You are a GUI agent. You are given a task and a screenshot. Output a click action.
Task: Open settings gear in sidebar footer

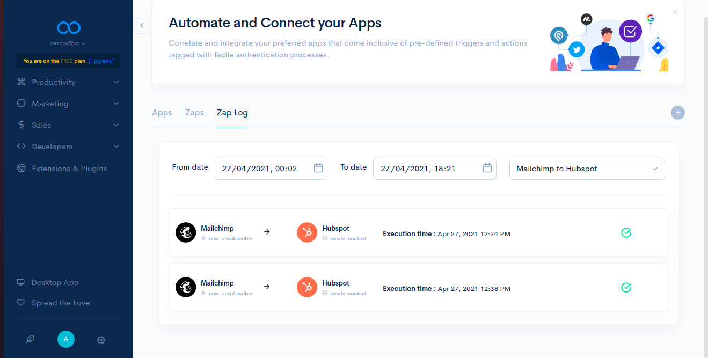pos(101,340)
